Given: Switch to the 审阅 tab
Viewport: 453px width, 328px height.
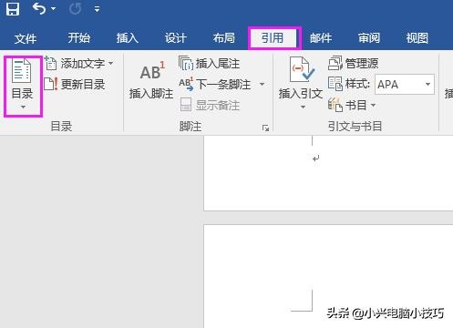Looking at the screenshot, I should tap(369, 38).
